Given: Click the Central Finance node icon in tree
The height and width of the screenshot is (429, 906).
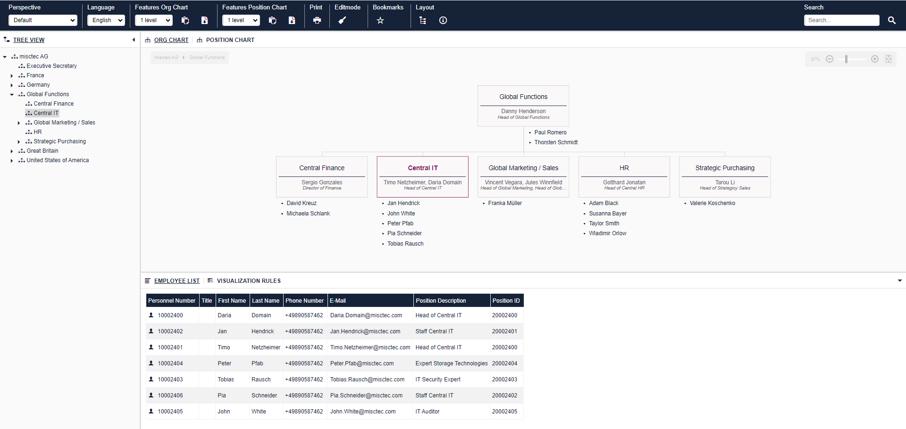Looking at the screenshot, I should (29, 104).
